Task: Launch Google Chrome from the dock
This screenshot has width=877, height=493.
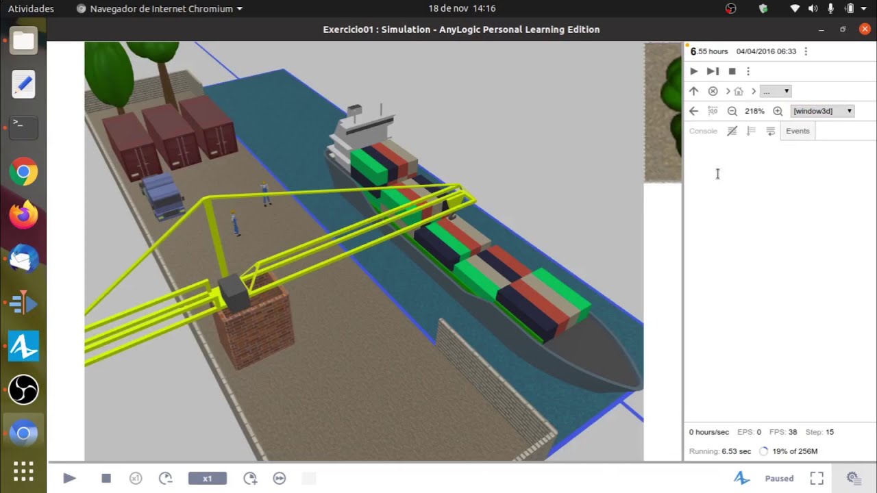Action: pyautogui.click(x=23, y=172)
